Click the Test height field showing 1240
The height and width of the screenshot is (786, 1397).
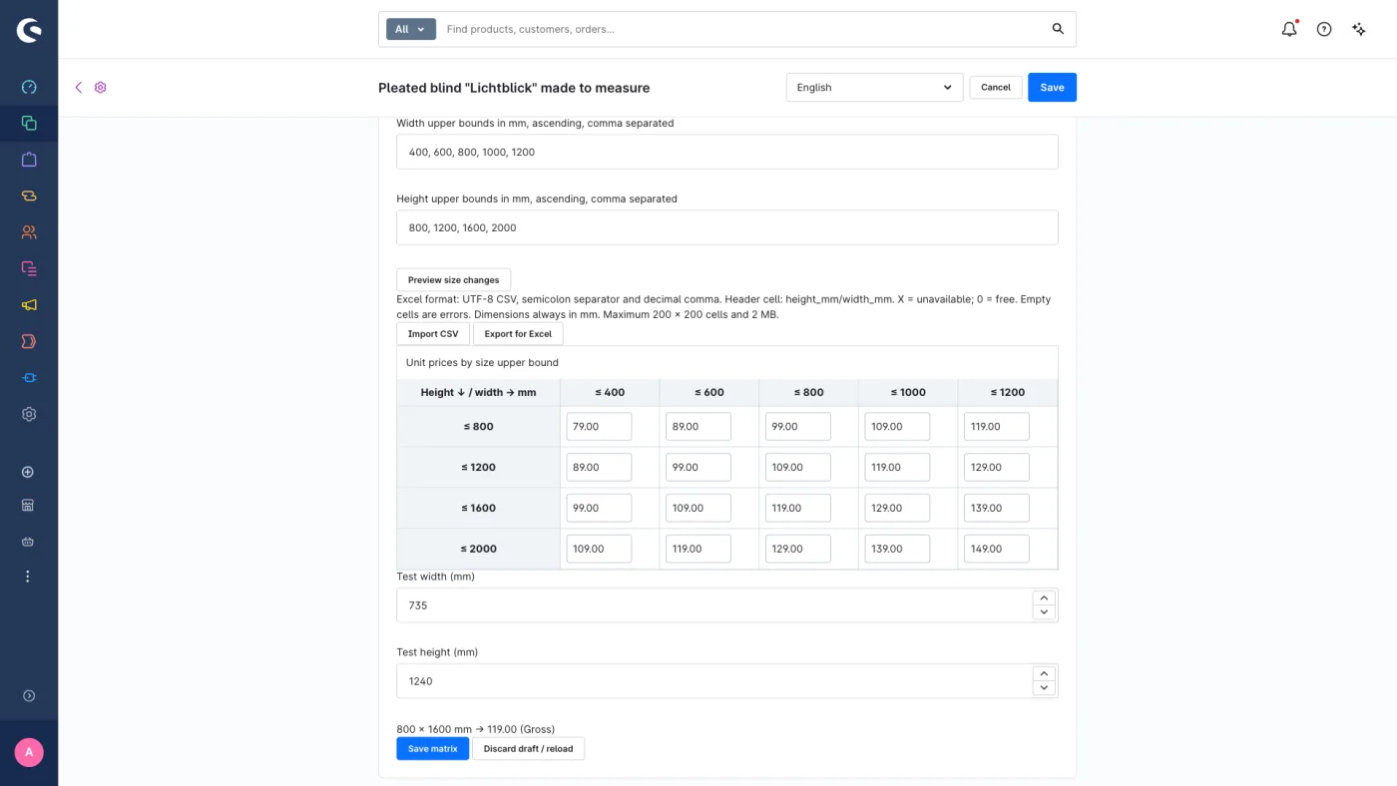click(x=713, y=681)
